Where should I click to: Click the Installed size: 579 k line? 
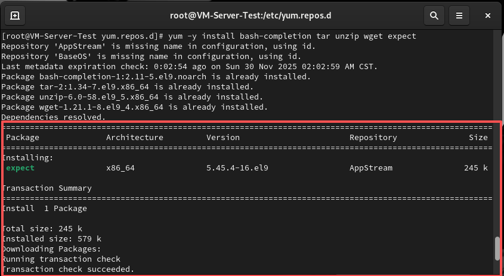click(51, 239)
